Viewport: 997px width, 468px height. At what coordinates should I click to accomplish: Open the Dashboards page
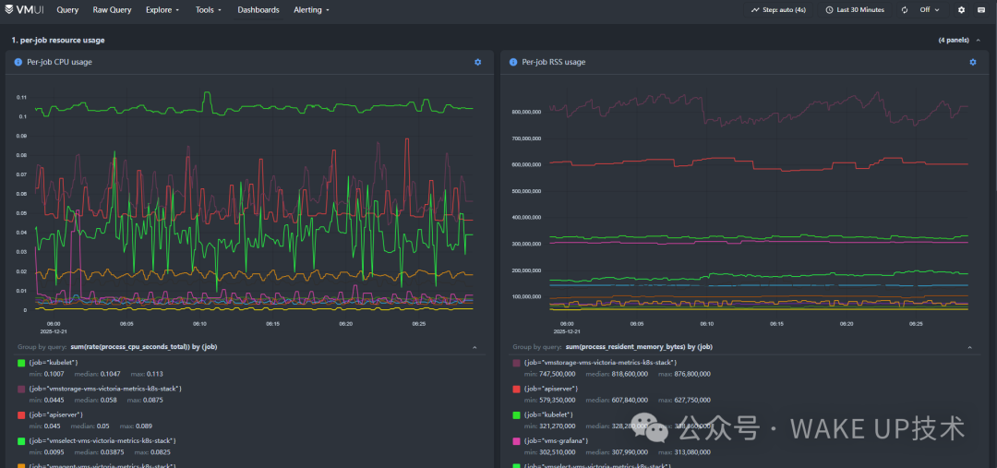coord(258,10)
